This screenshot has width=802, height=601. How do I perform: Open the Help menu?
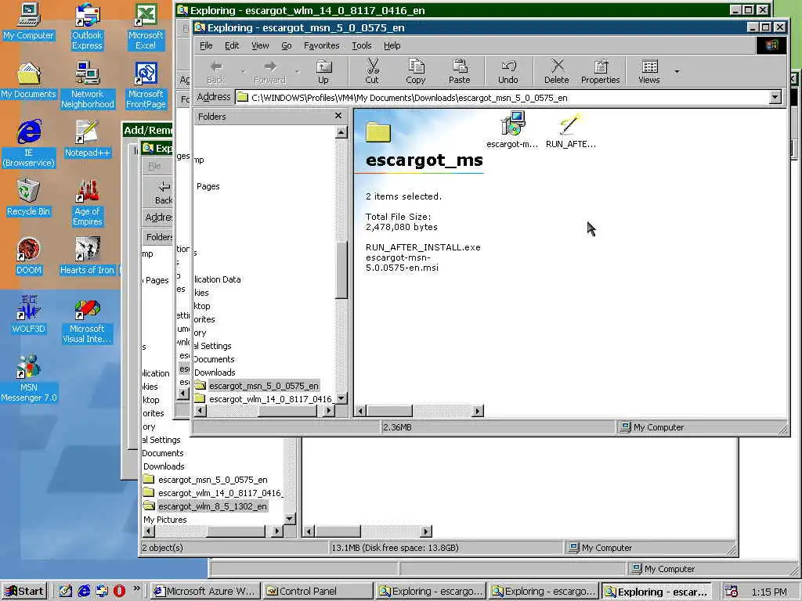[x=392, y=45]
